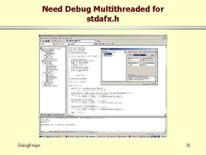Open the File menu

coord(42,38)
